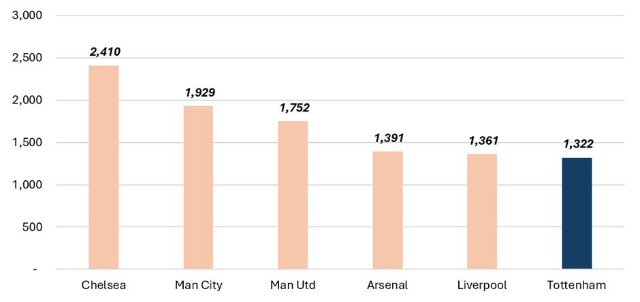Click the 3,000 y-axis value
This screenshot has width=640, height=302.
click(x=28, y=16)
